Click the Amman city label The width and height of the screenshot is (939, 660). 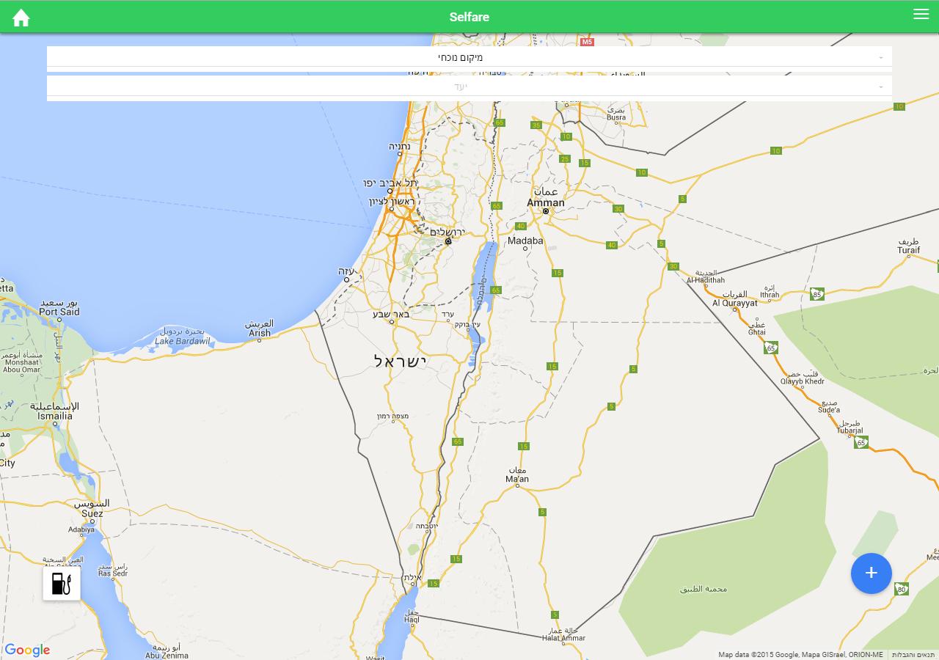point(546,202)
